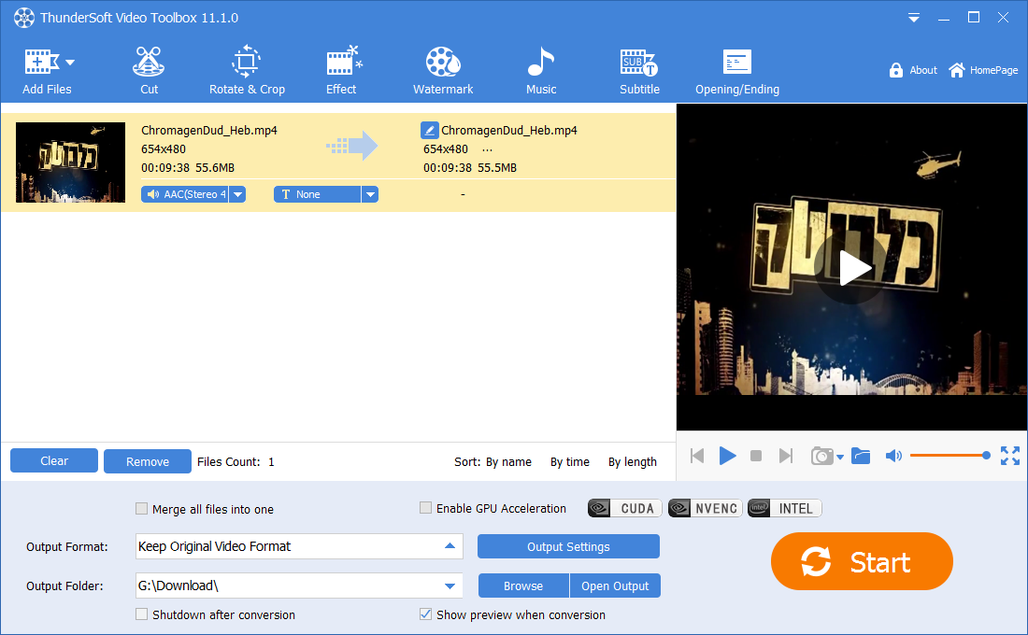Open the Watermark tool
The width and height of the screenshot is (1028, 635).
tap(443, 71)
